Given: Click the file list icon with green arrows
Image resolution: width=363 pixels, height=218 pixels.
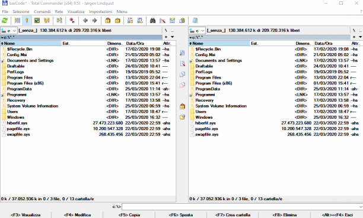Looking at the screenshot, I should [x=59, y=21].
